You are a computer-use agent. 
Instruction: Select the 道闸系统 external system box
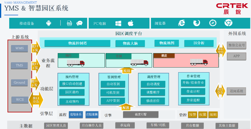(x=236, y=91)
